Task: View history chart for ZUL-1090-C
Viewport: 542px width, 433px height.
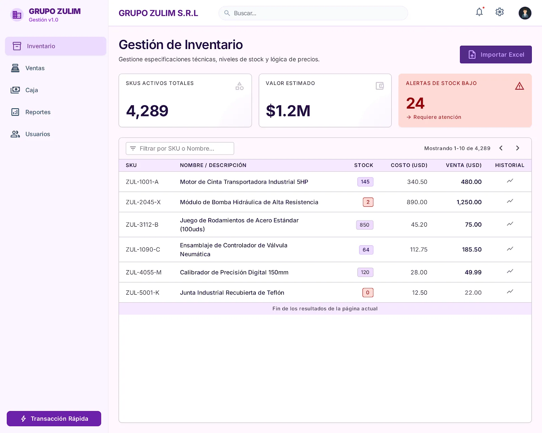Action: [x=510, y=249]
